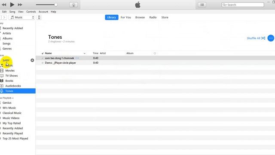
Task: Toggle the header checkmark column
Action: coord(43,53)
